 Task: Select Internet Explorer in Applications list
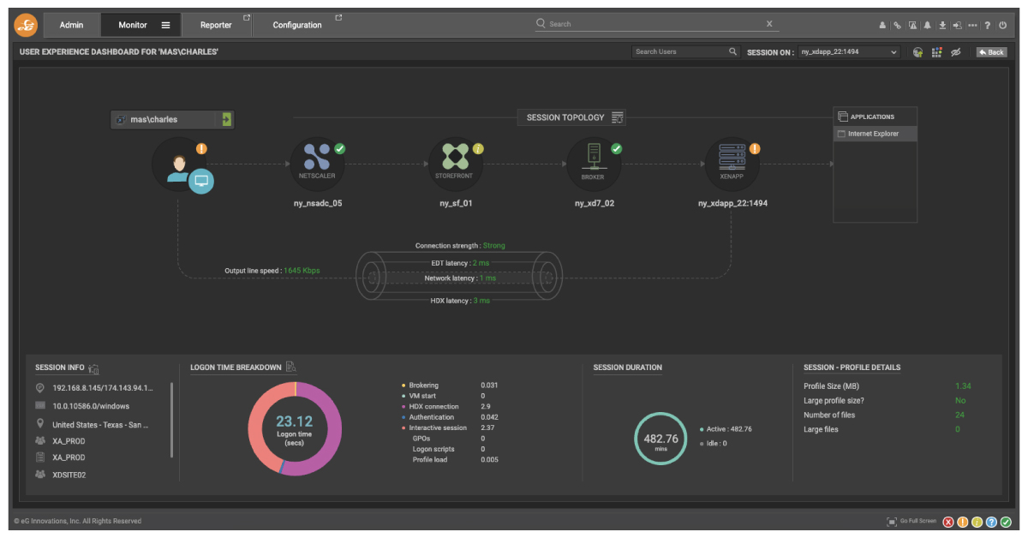(875, 134)
